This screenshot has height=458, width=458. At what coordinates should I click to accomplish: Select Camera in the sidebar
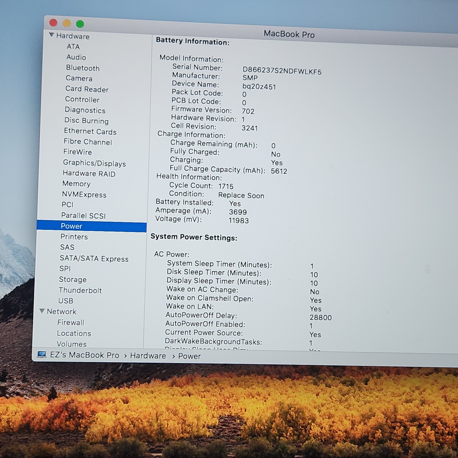click(79, 78)
